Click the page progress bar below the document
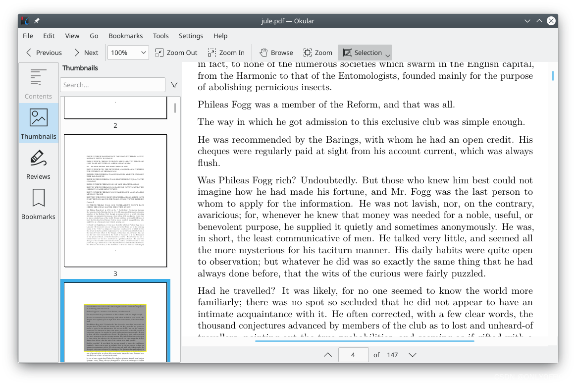The width and height of the screenshot is (576, 385). (365, 341)
